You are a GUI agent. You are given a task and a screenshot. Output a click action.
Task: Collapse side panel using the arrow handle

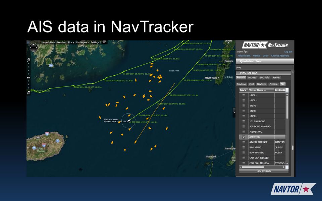tap(234, 113)
